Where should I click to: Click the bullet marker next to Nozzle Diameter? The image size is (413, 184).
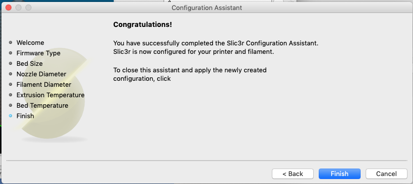pyautogui.click(x=10, y=74)
